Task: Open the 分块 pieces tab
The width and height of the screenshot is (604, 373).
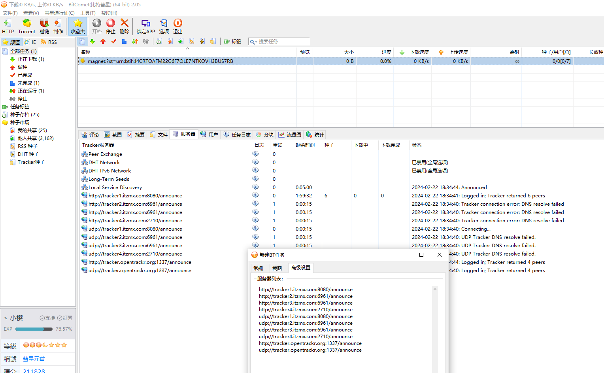Action: pos(264,134)
